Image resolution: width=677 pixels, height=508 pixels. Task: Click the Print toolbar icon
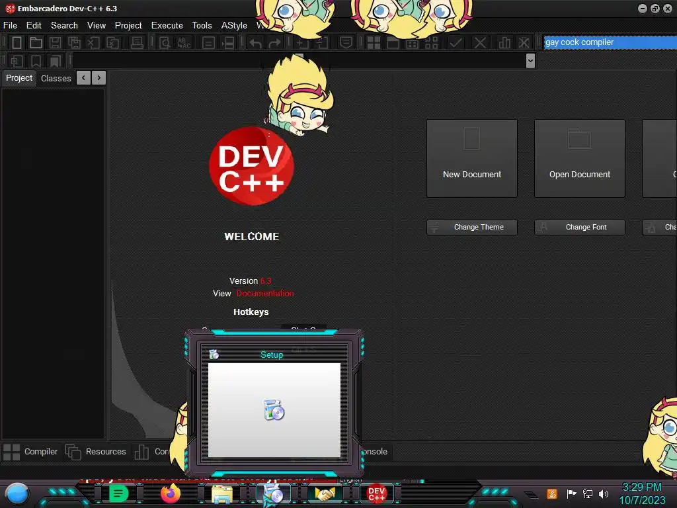pos(137,42)
